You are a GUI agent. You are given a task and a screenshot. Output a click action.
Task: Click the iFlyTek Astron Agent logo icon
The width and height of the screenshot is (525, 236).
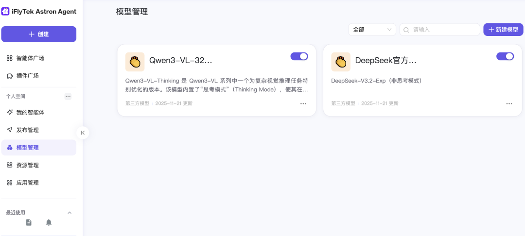click(x=5, y=11)
